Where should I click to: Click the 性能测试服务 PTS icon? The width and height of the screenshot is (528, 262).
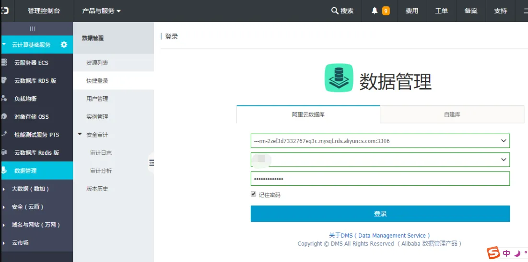pos(4,134)
